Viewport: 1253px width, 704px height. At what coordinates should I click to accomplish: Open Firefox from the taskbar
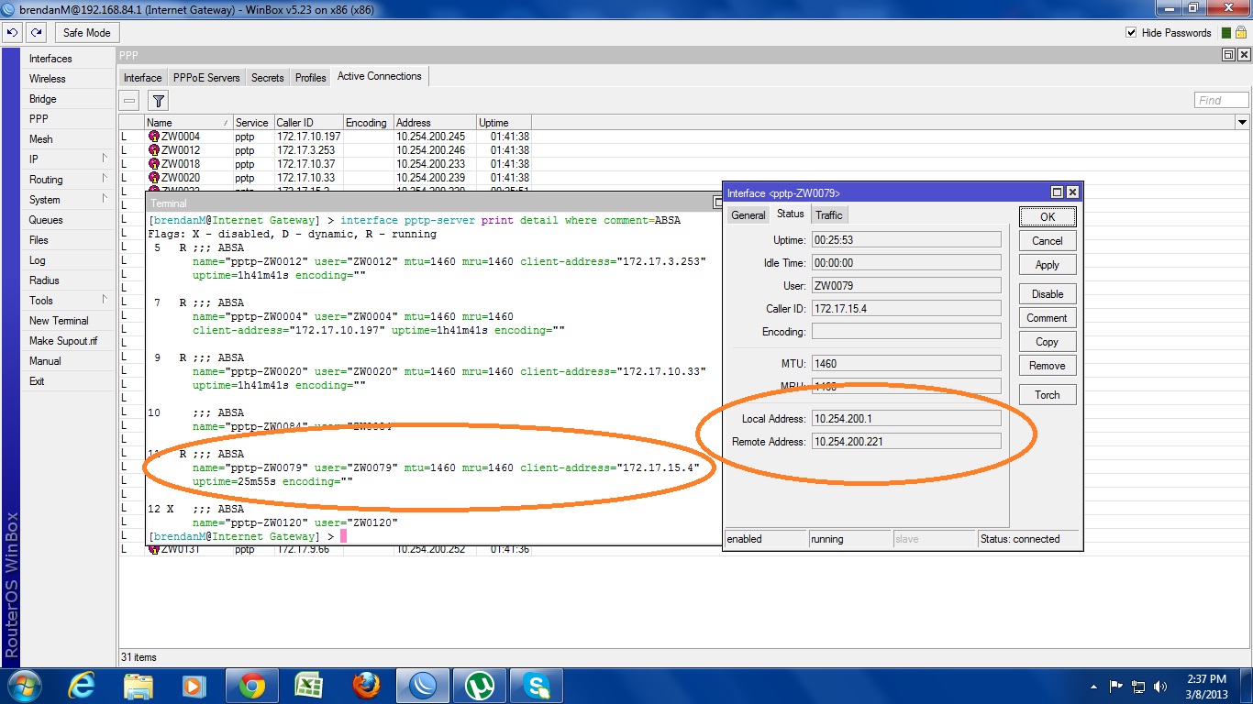[366, 686]
